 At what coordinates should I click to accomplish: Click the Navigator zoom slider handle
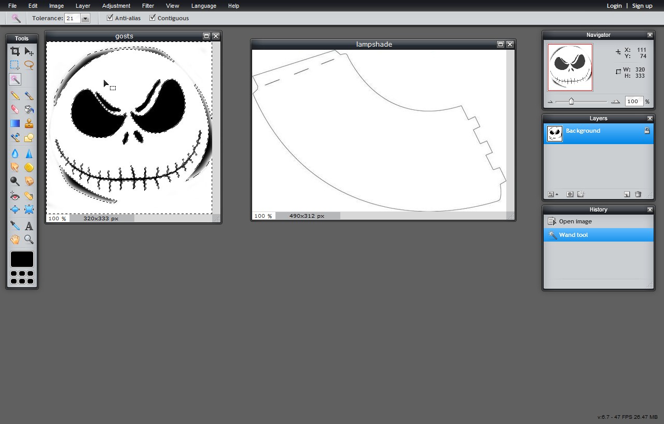(x=571, y=101)
